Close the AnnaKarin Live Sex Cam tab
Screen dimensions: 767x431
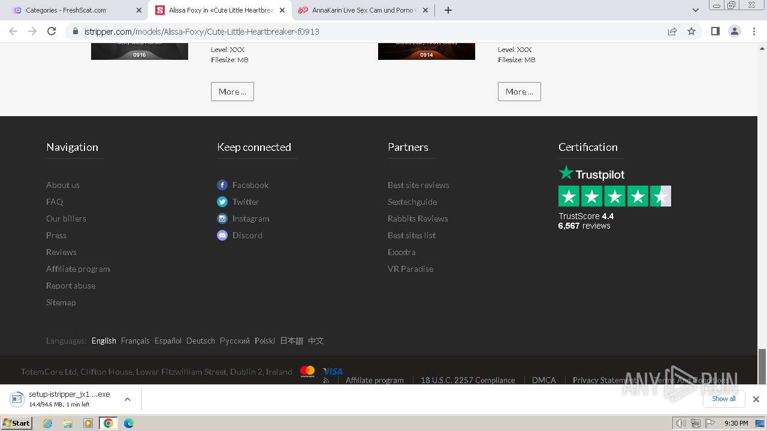425,10
